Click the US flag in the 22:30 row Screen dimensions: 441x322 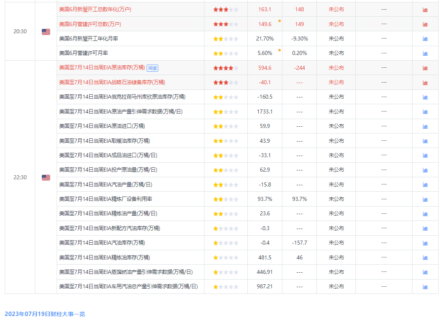(x=46, y=177)
